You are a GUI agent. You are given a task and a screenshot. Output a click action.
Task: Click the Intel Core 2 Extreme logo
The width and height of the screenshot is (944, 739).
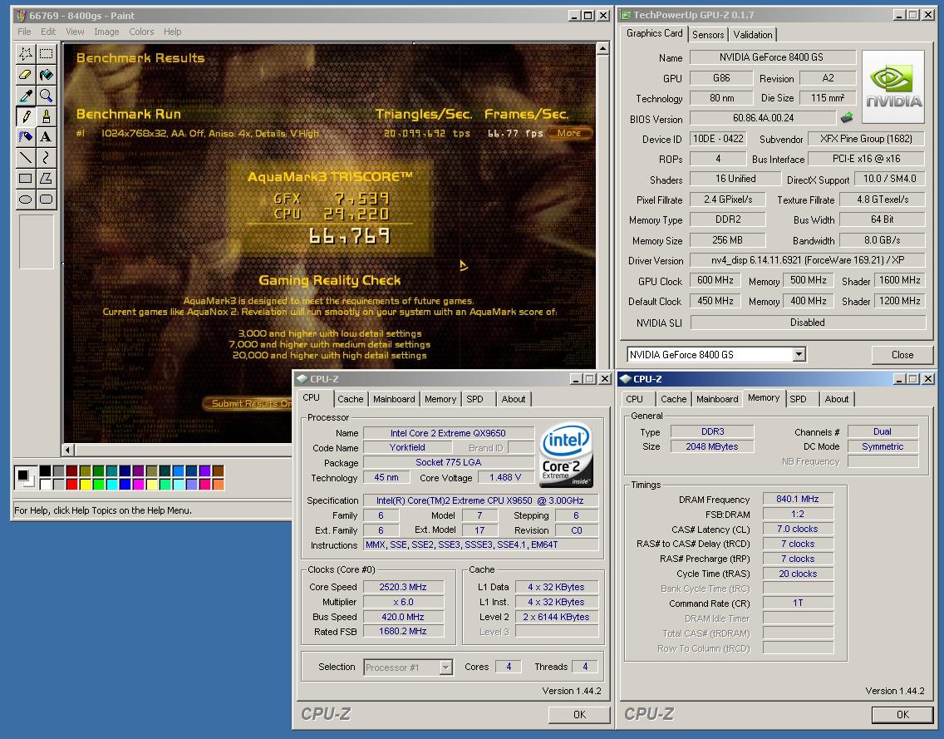pyautogui.click(x=567, y=455)
